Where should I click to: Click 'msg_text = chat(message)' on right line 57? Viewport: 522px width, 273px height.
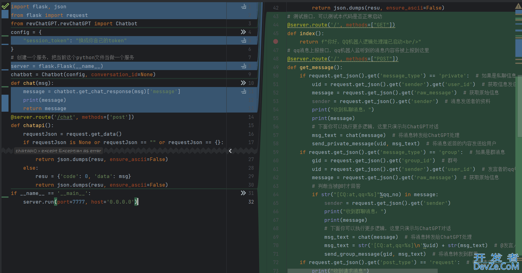(349, 135)
